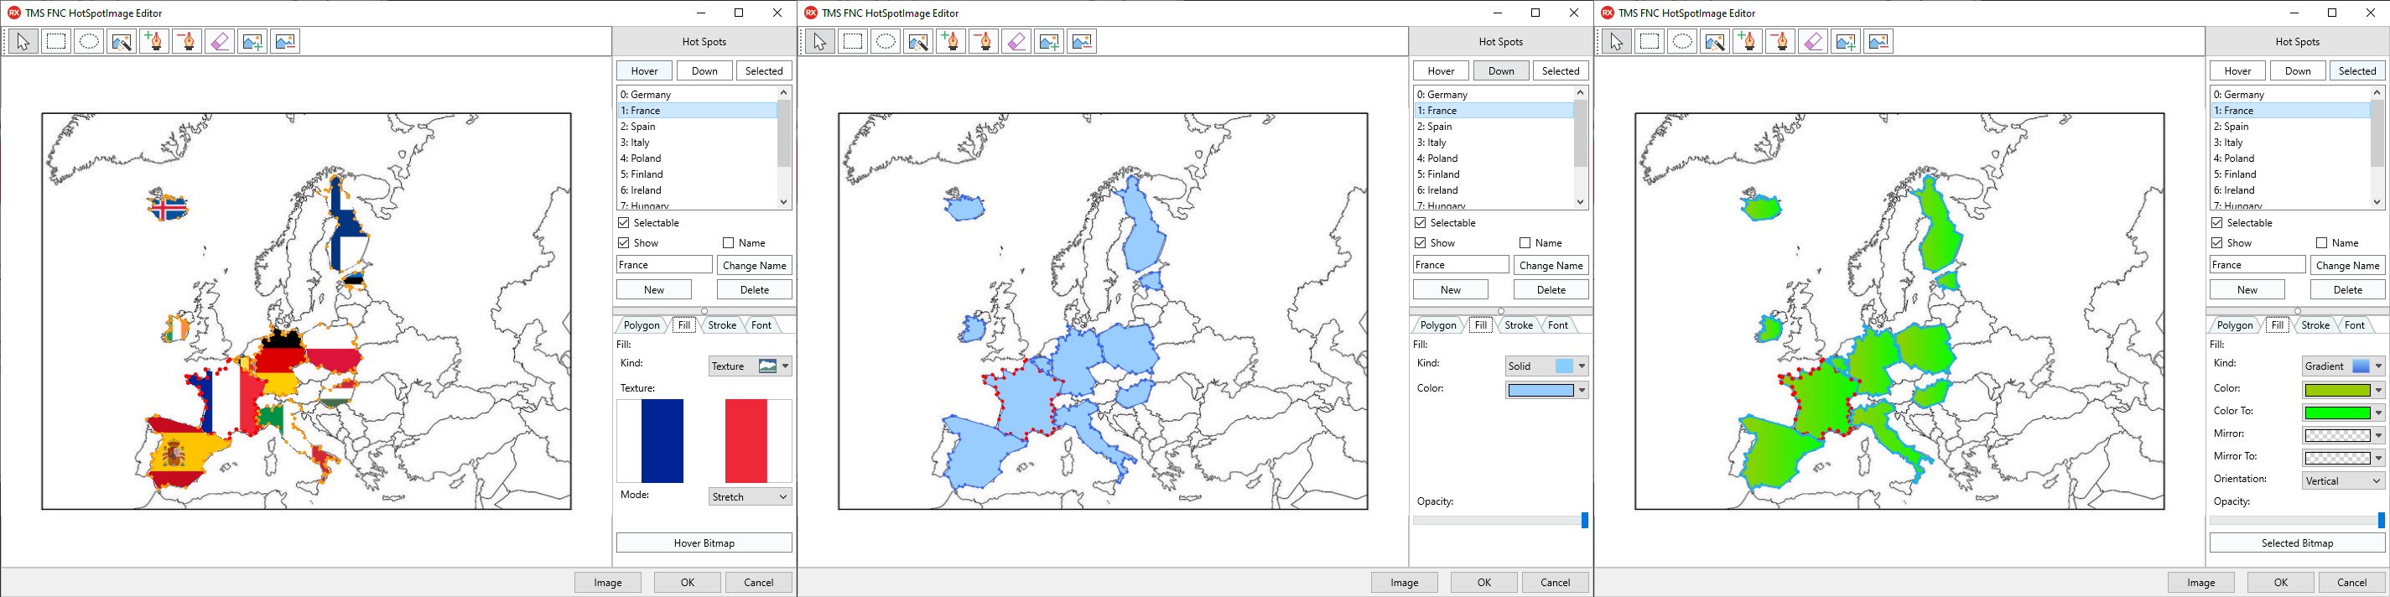Click add image icon in left window toolbar
This screenshot has width=2390, height=597.
(x=252, y=42)
